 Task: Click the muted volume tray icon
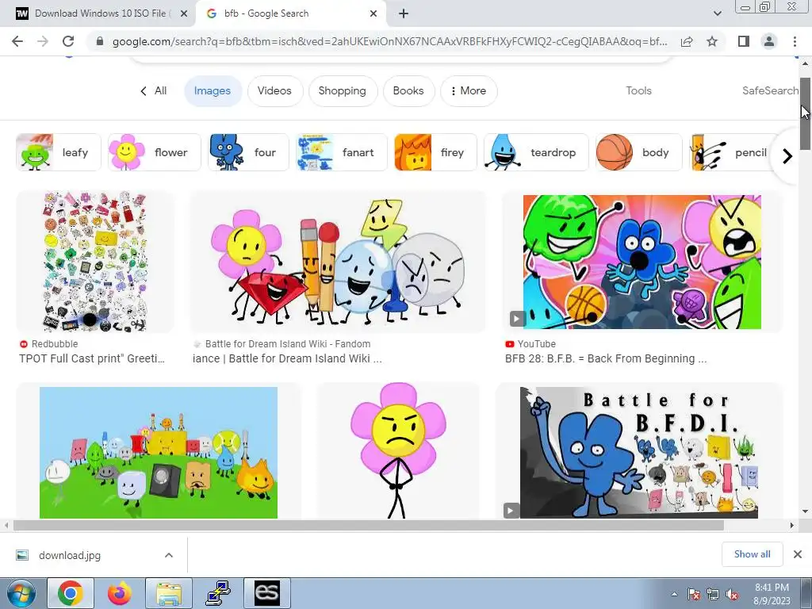(732, 595)
